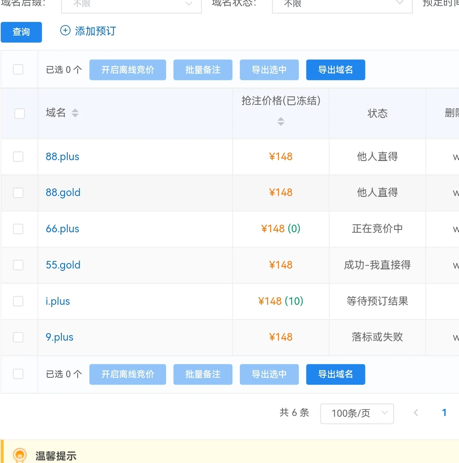Click top 导出域名 button

tap(335, 70)
